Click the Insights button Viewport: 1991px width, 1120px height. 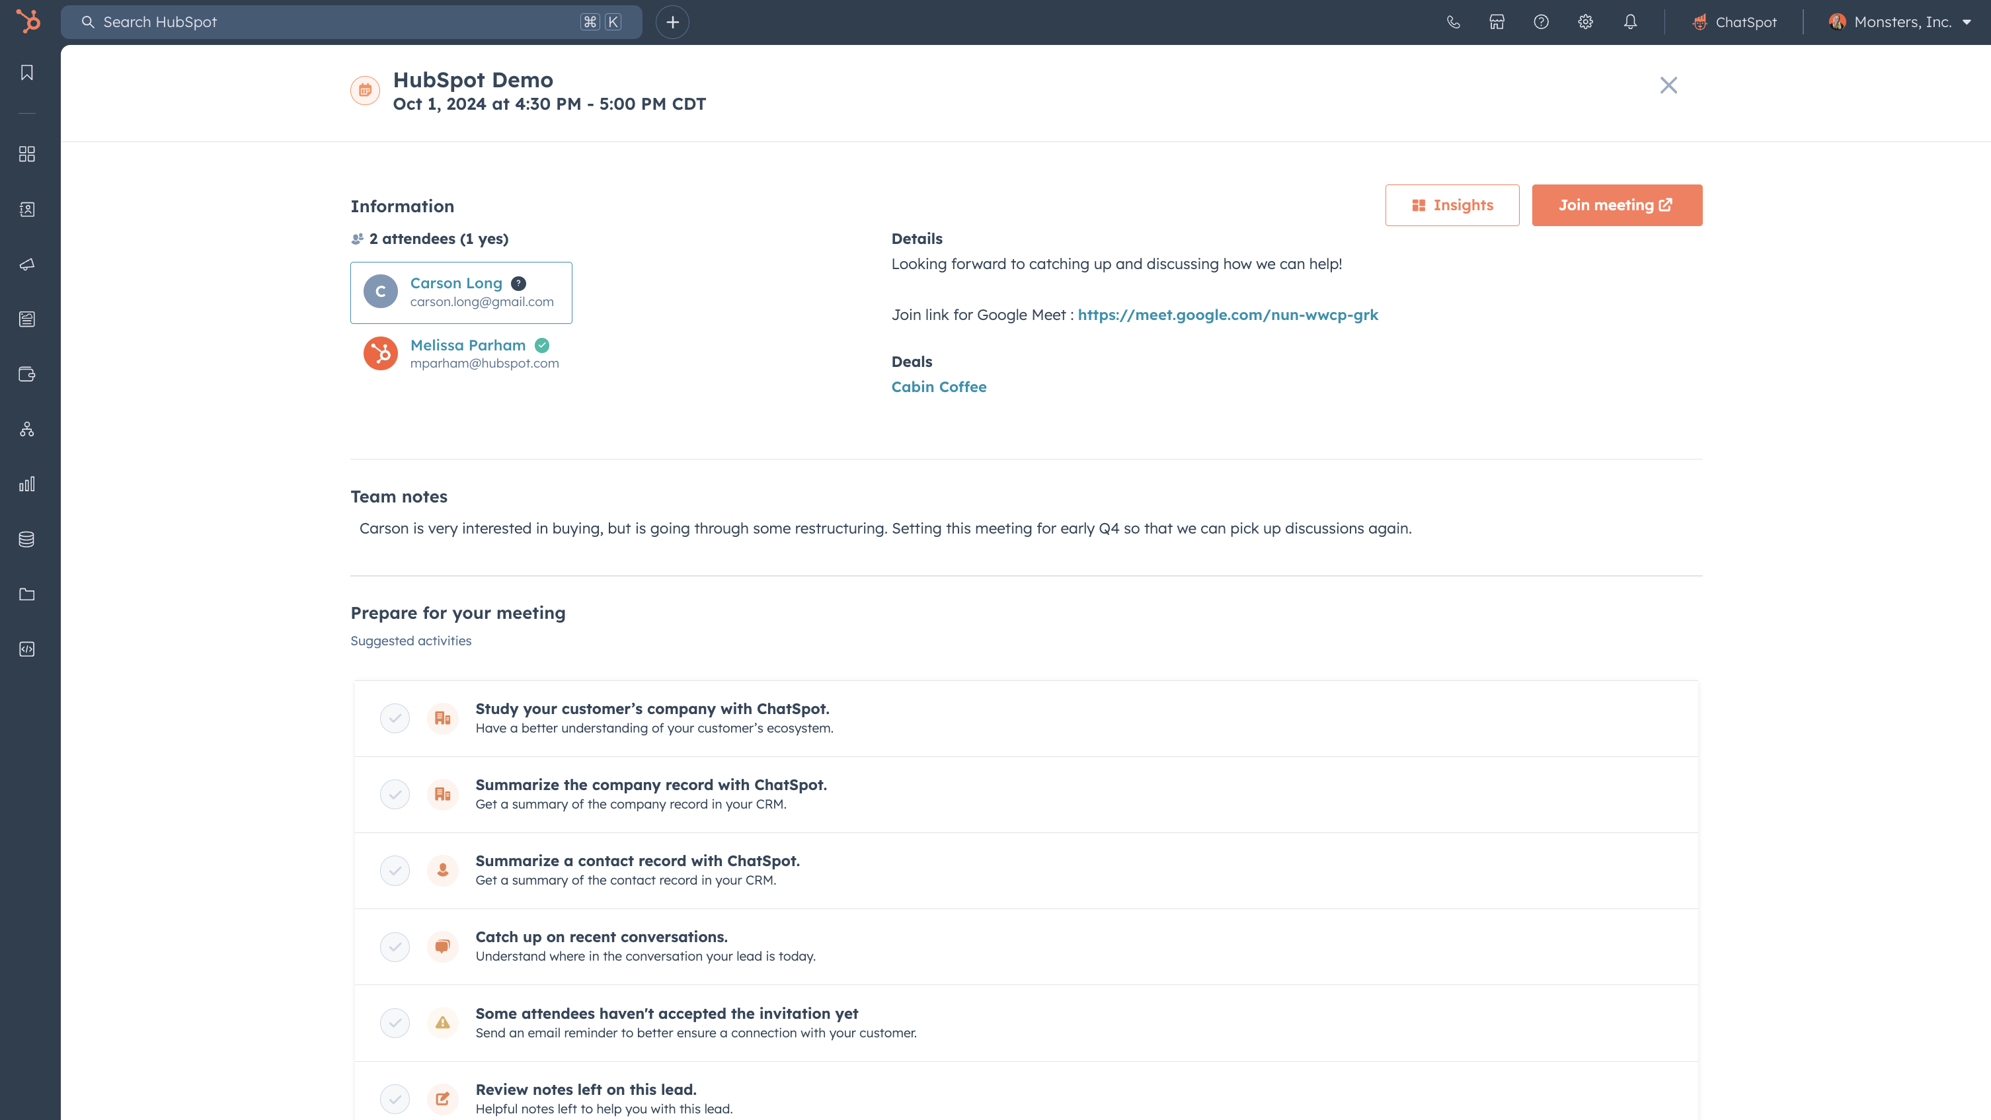[1452, 205]
